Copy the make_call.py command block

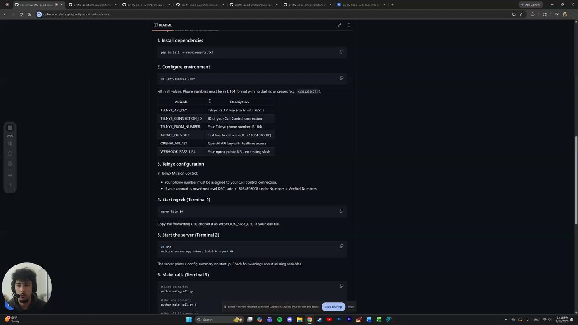341,286
